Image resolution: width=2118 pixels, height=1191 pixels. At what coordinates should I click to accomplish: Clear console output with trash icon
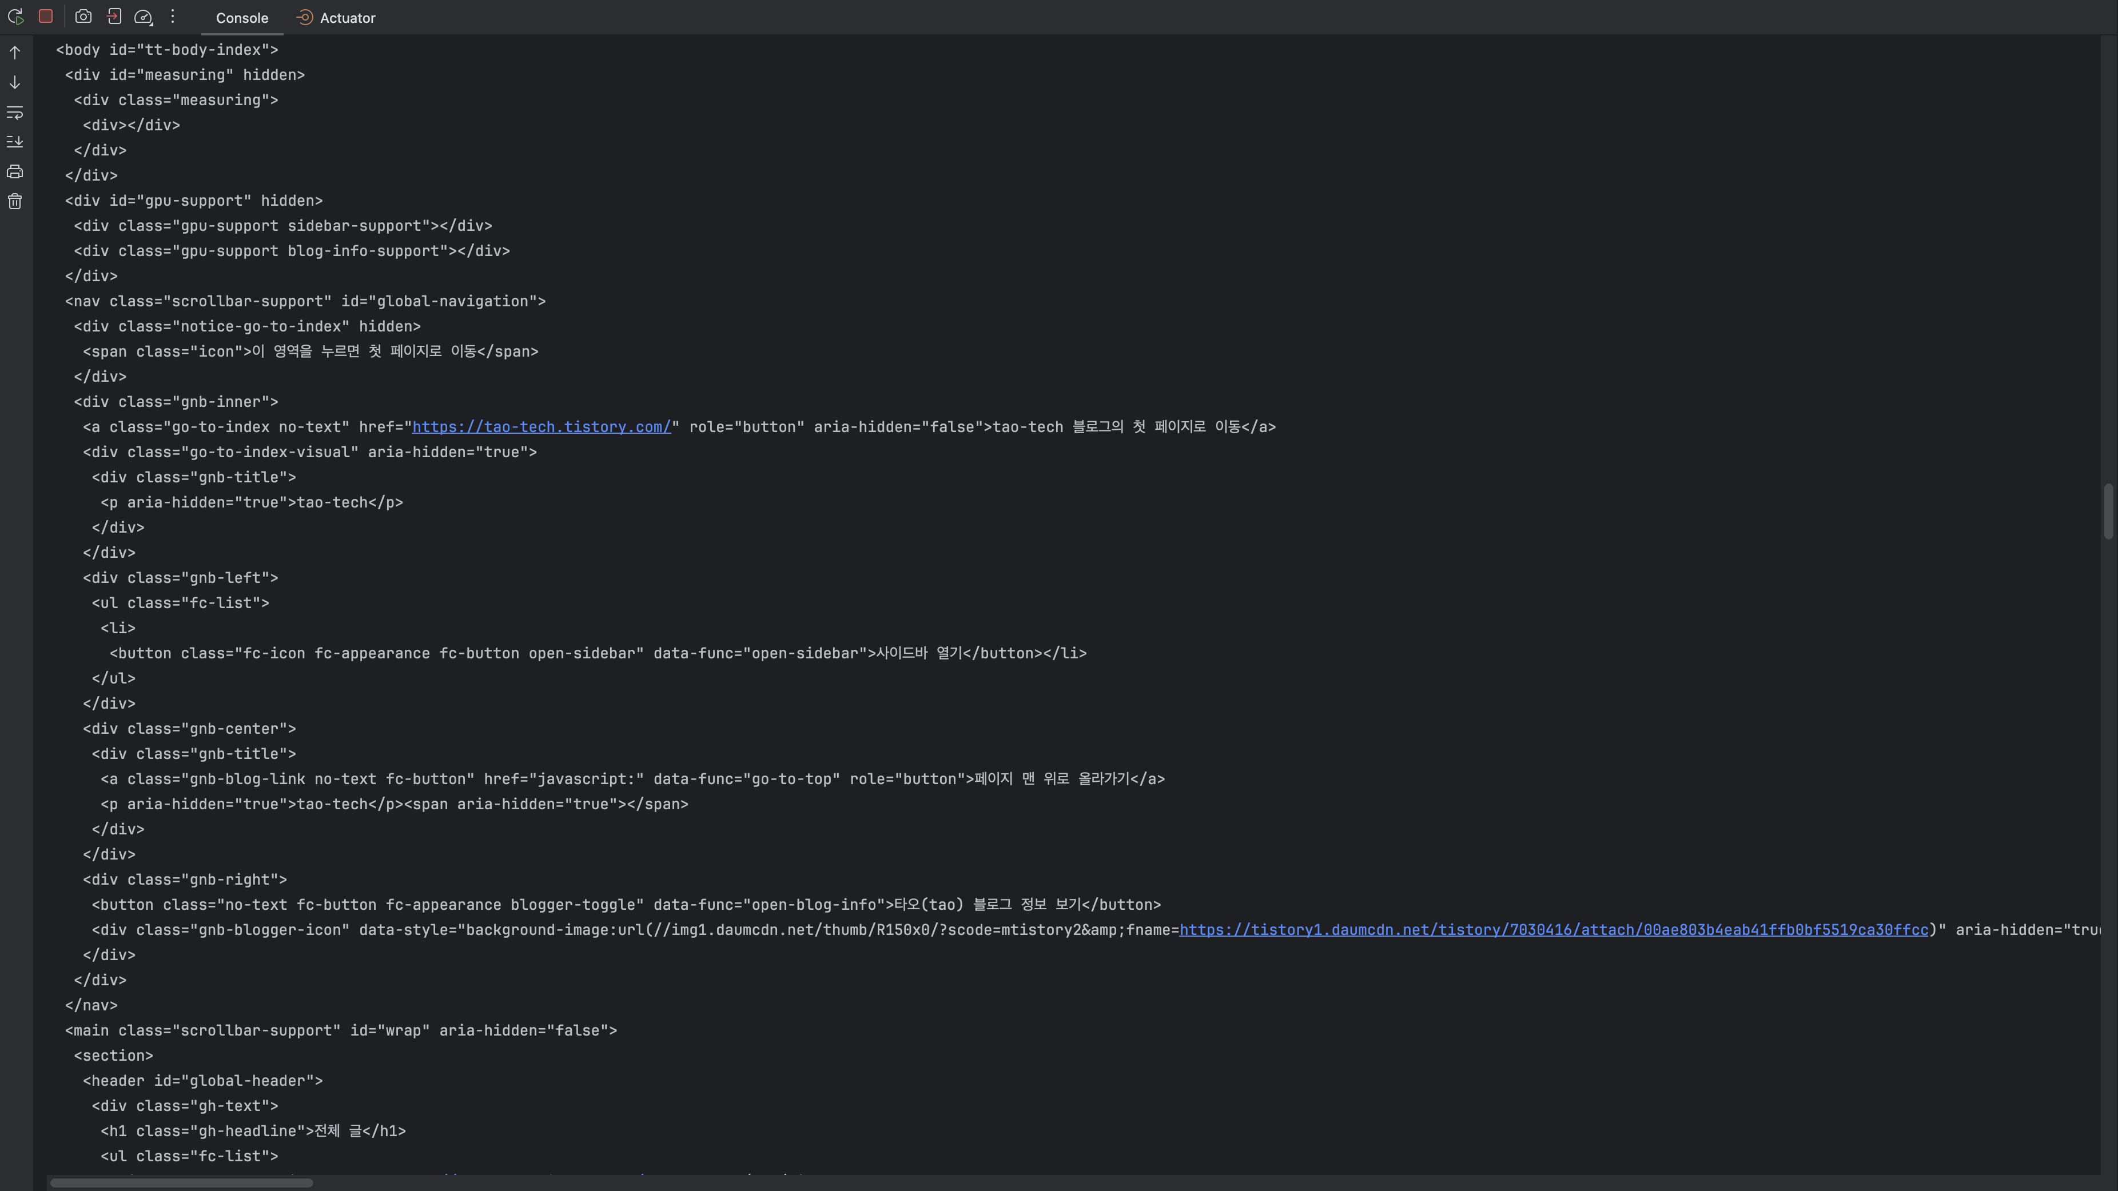pyautogui.click(x=15, y=201)
